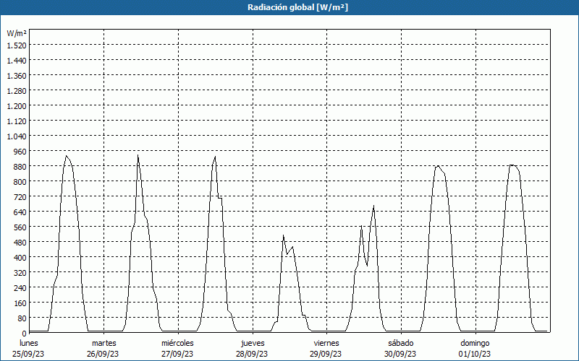Select the 720 y-axis value
Image resolution: width=579 pixels, height=361 pixels.
pyautogui.click(x=20, y=196)
